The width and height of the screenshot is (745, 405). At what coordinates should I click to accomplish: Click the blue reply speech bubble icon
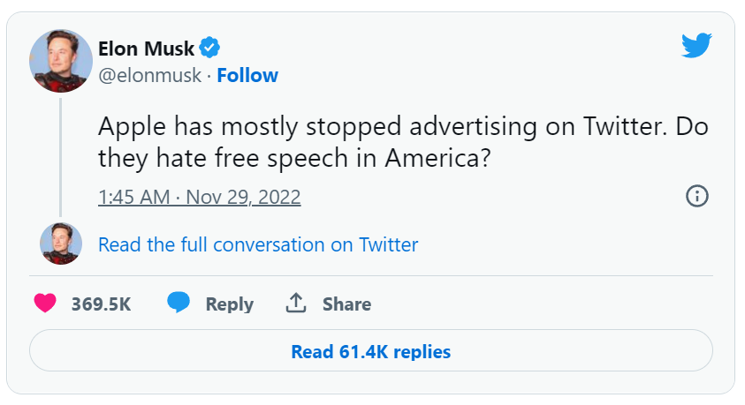click(x=179, y=304)
